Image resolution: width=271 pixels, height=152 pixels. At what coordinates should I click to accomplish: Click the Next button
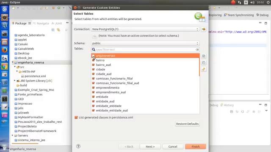pyautogui.click(x=150, y=147)
